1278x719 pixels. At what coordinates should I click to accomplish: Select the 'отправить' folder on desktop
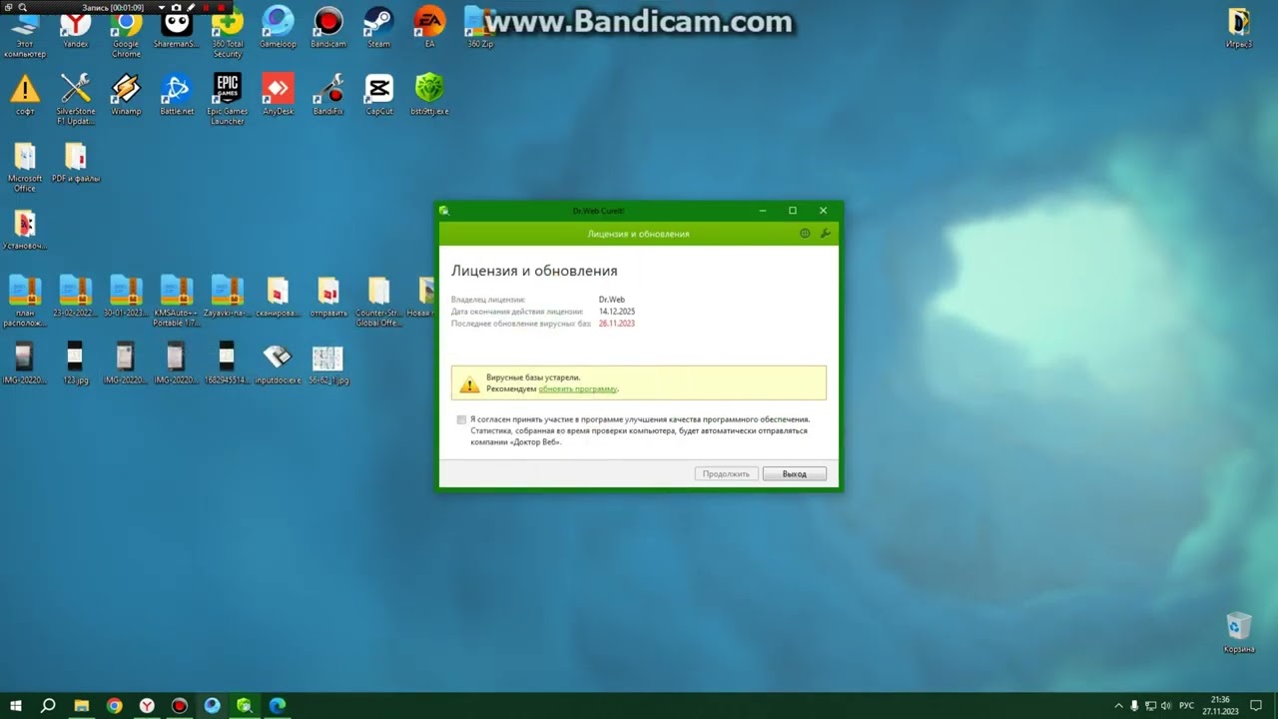click(328, 296)
